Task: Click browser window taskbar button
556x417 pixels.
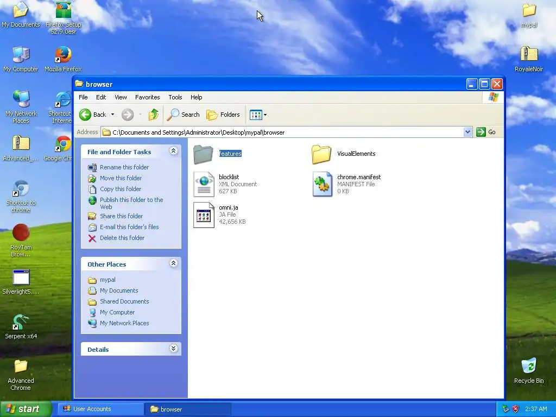Action: point(188,409)
